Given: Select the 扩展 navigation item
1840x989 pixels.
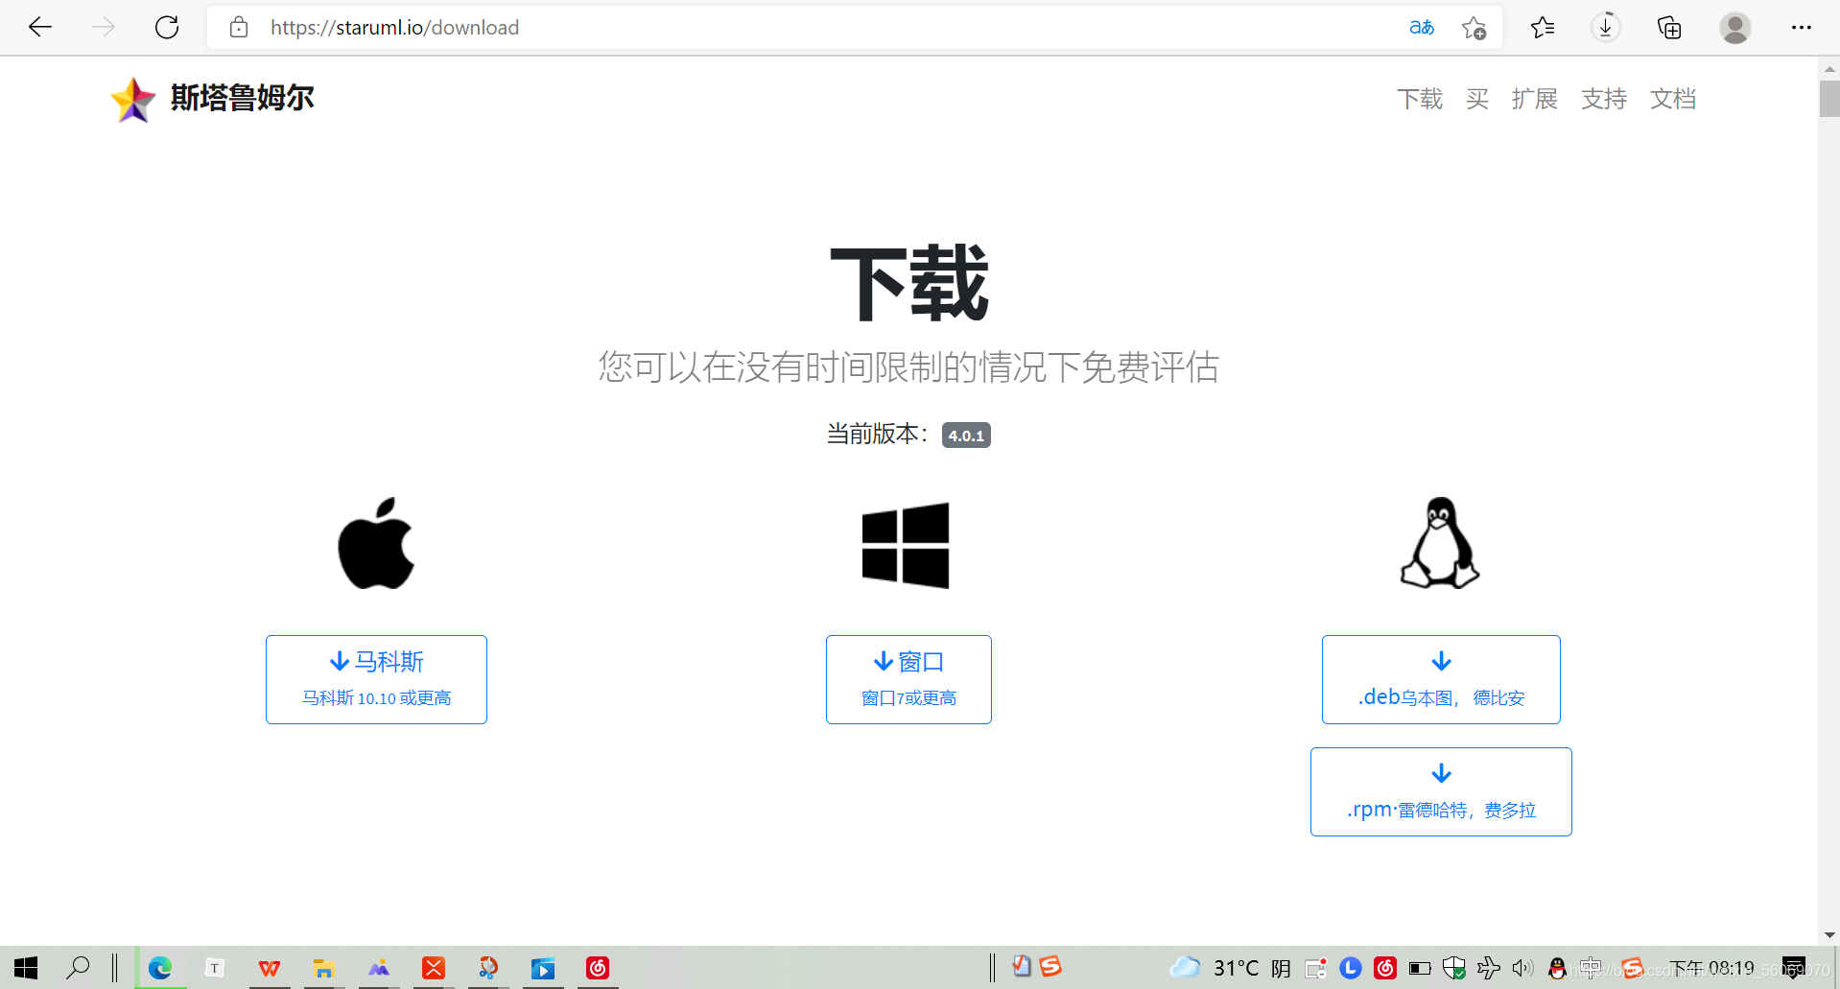Looking at the screenshot, I should pyautogui.click(x=1534, y=99).
